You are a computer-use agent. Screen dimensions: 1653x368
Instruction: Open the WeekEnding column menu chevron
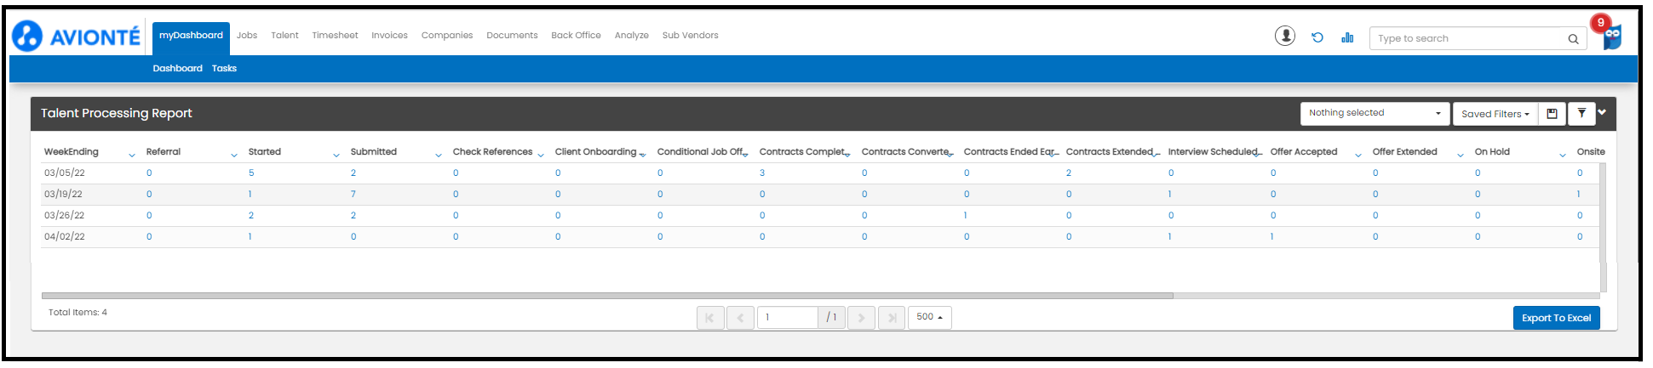coord(131,155)
